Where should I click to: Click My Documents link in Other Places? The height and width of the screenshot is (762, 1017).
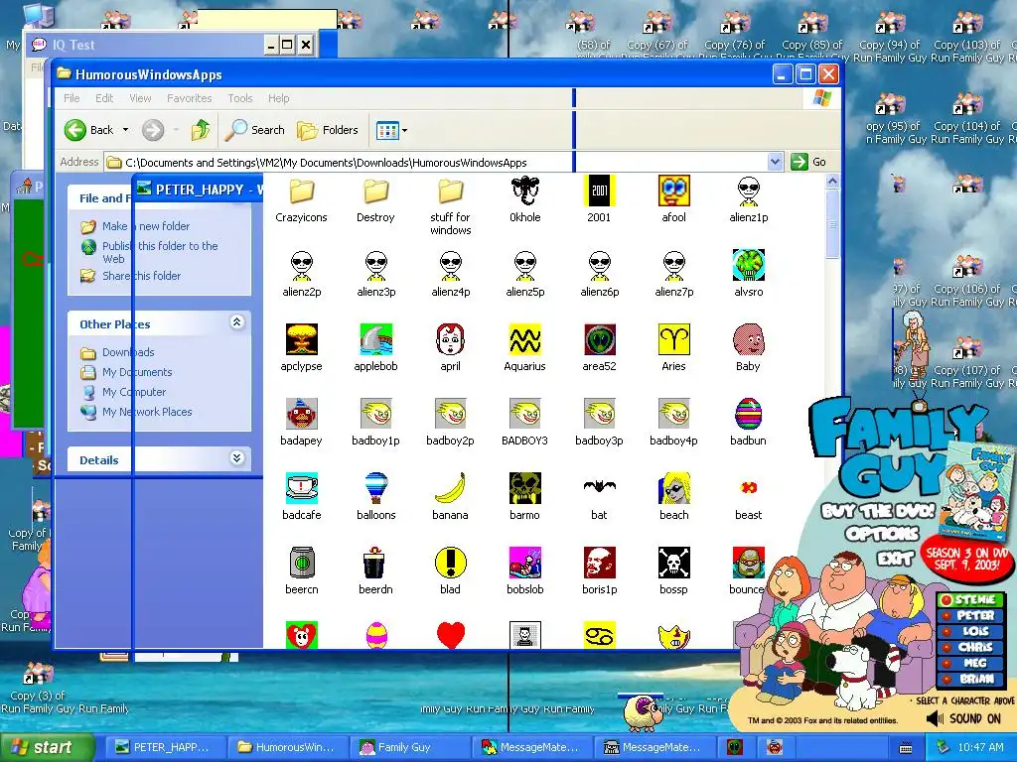tap(137, 372)
